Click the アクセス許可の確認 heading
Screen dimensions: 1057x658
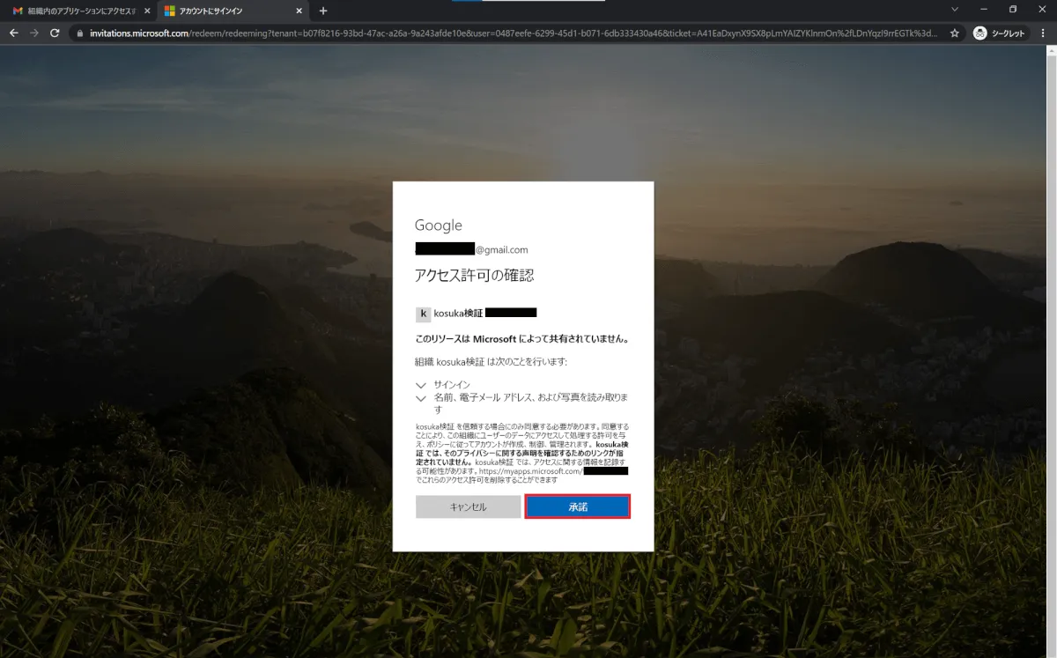pos(474,275)
